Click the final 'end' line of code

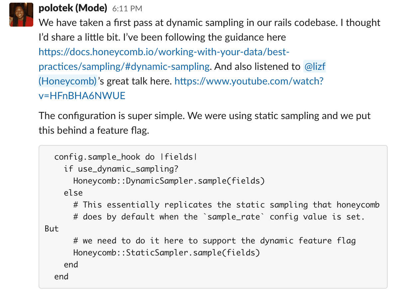(61, 277)
